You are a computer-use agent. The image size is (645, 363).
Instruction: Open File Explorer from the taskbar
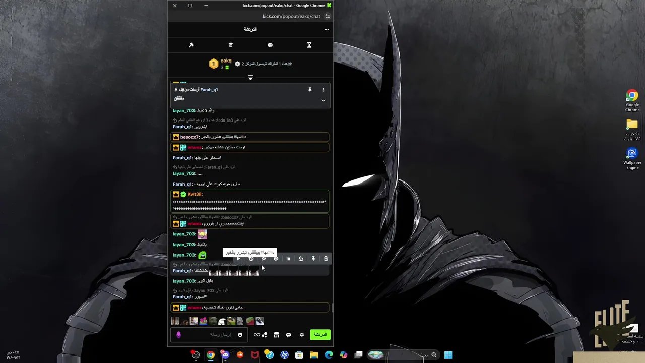tap(314, 355)
